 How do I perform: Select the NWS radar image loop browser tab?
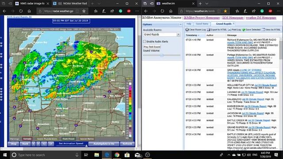[x=32, y=4]
